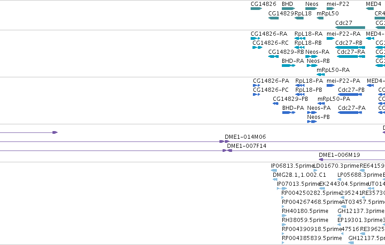
Task: Select the Cdc27-RB transcript glyph
Action: pos(350,47)
